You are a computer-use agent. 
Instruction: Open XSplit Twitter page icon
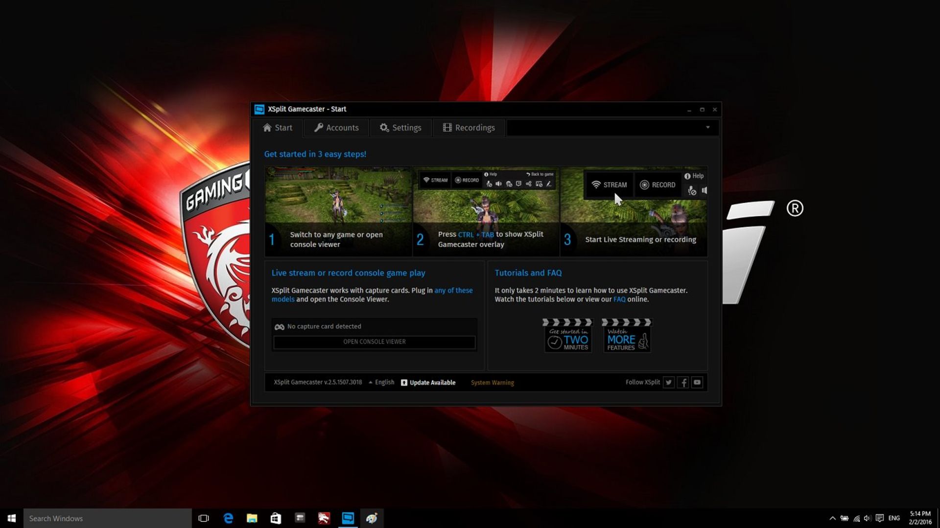point(669,383)
